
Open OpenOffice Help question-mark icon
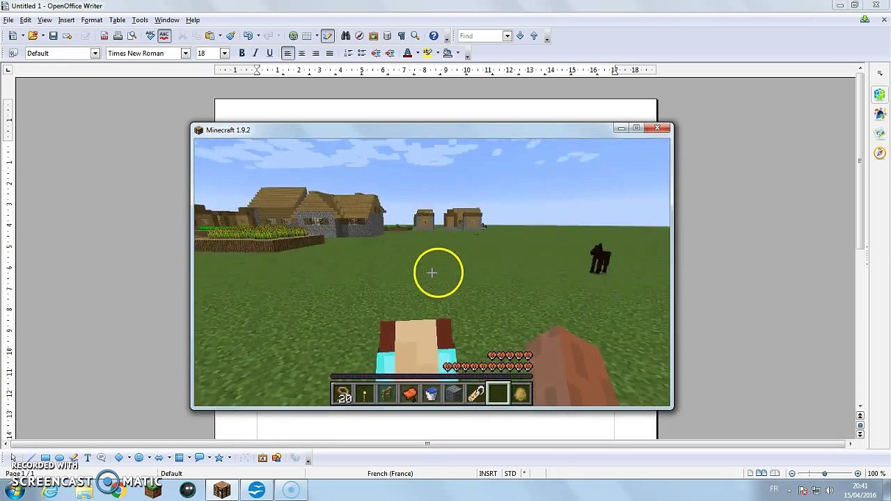pos(434,35)
